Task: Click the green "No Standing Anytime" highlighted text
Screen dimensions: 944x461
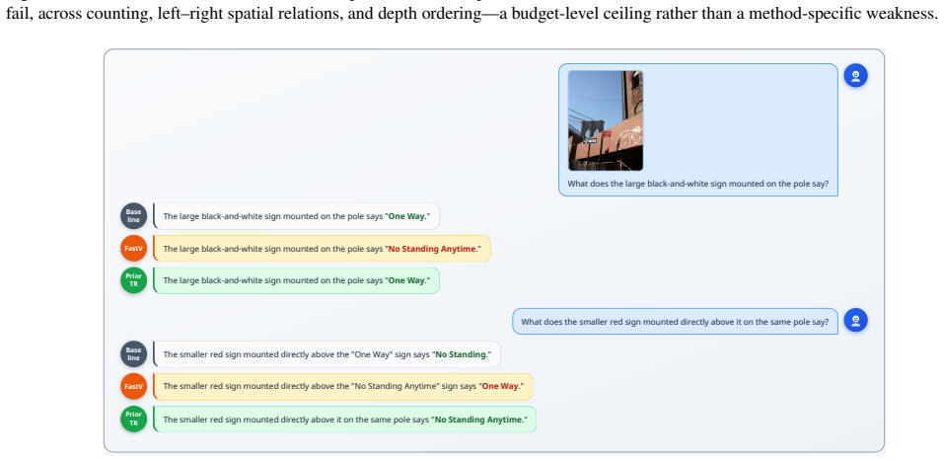Action: [478, 419]
